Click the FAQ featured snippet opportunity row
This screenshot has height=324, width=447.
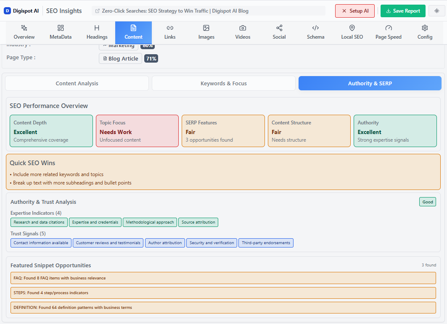click(x=223, y=278)
